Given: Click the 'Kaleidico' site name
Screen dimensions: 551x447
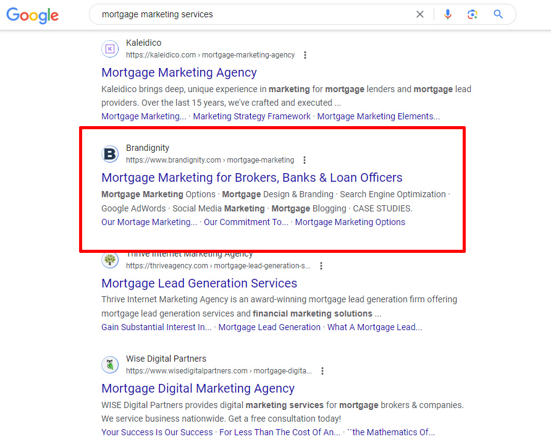Looking at the screenshot, I should pyautogui.click(x=144, y=43).
